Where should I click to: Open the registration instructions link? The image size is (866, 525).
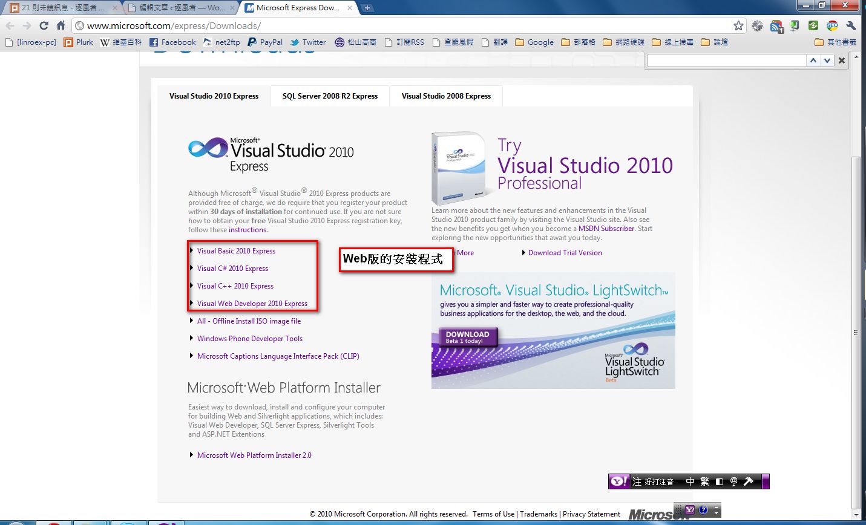248,230
